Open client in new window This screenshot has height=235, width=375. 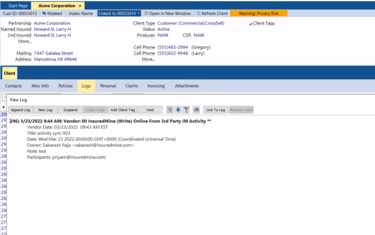pos(167,13)
